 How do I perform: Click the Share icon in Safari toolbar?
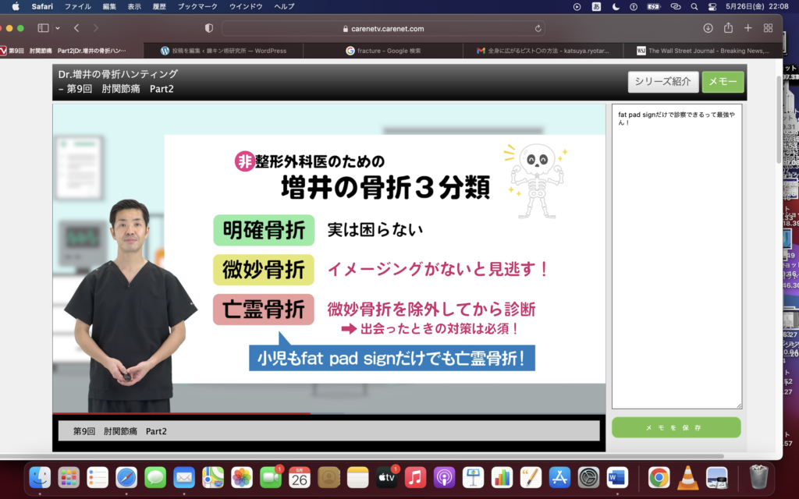click(x=728, y=28)
